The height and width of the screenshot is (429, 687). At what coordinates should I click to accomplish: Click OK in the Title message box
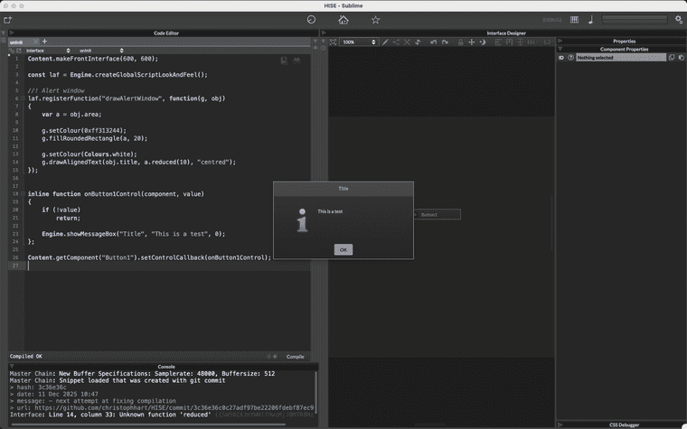pos(343,249)
